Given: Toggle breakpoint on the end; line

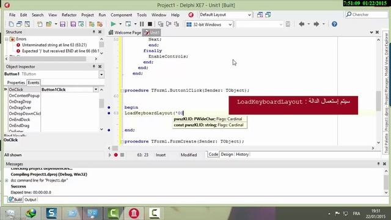Looking at the screenshot, I should coord(109,130).
